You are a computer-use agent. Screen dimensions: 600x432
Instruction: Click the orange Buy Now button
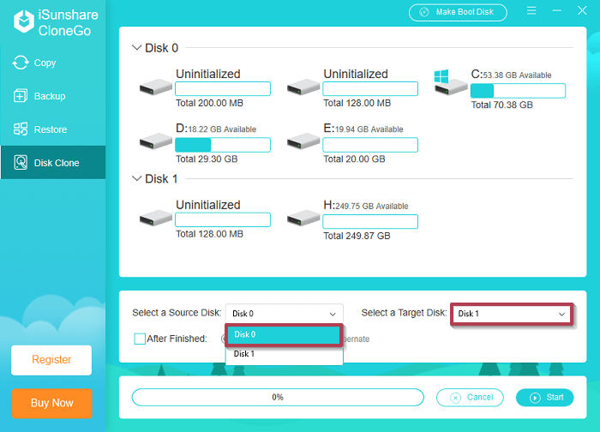51,403
